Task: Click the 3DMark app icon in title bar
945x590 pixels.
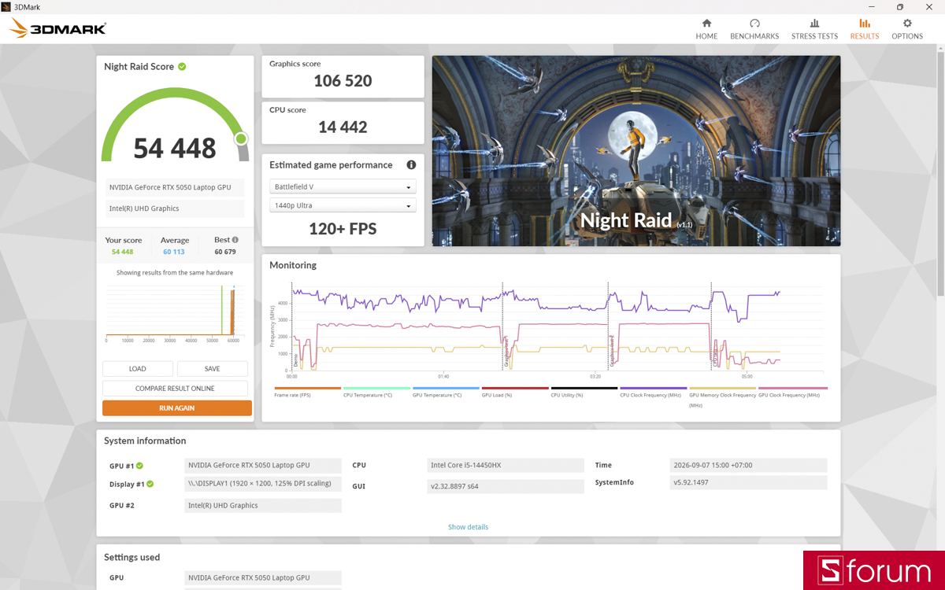Action: point(6,6)
